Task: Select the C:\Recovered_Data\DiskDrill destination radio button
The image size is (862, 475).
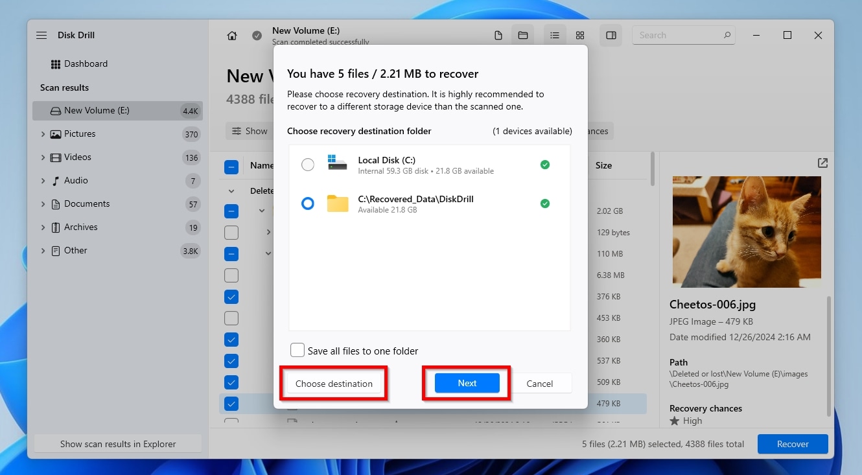Action: (308, 203)
